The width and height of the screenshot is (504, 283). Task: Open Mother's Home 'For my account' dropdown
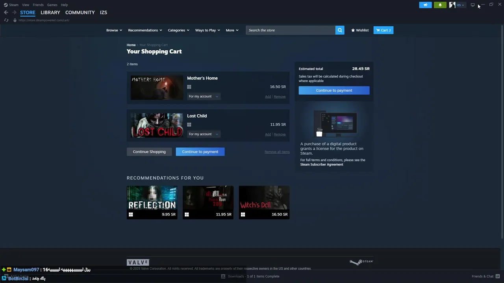click(x=204, y=96)
